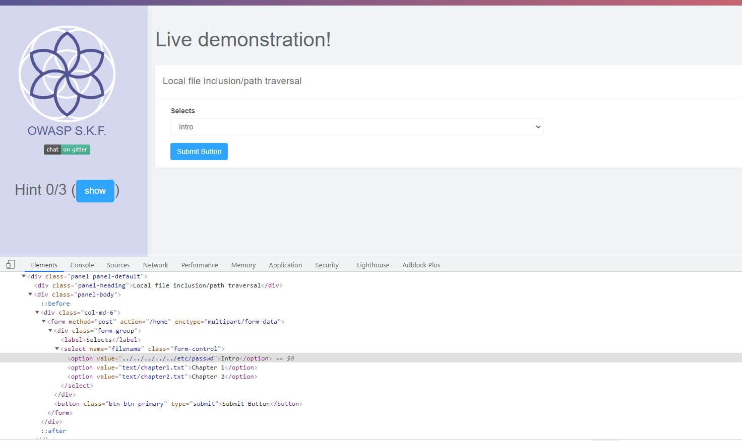Image resolution: width=742 pixels, height=441 pixels.
Task: Switch to the Console tab
Action: 82,265
